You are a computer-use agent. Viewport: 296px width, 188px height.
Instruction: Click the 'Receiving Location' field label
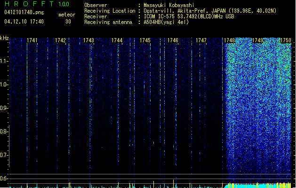110,11
